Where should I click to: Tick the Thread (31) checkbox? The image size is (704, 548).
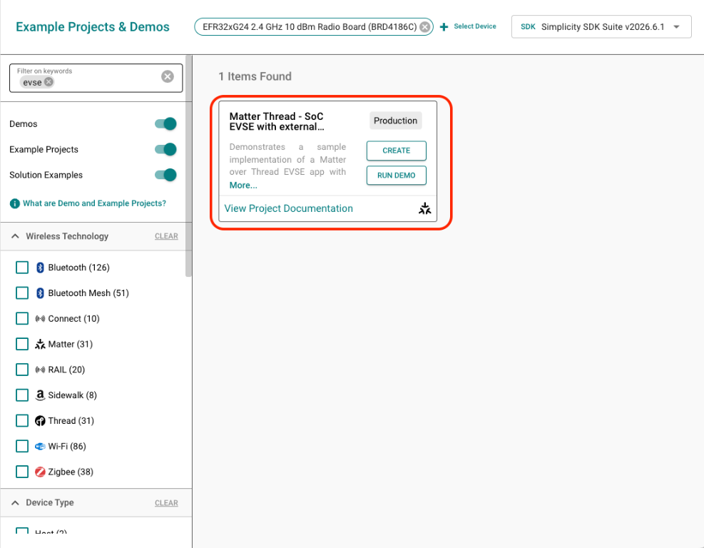[x=22, y=421]
